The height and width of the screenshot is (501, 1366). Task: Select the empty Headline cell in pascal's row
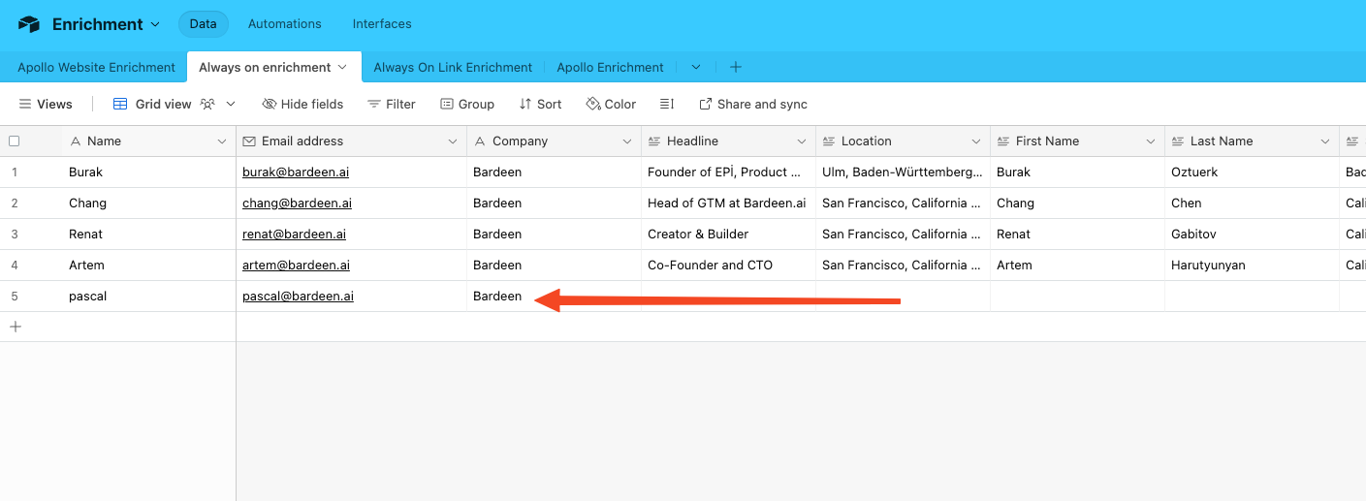point(728,296)
